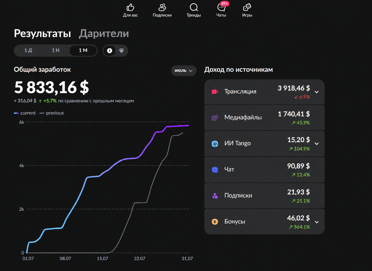Screen dimensions: 372x271
Task: Toggle the 'current' chart legend series
Action: click(x=25, y=113)
